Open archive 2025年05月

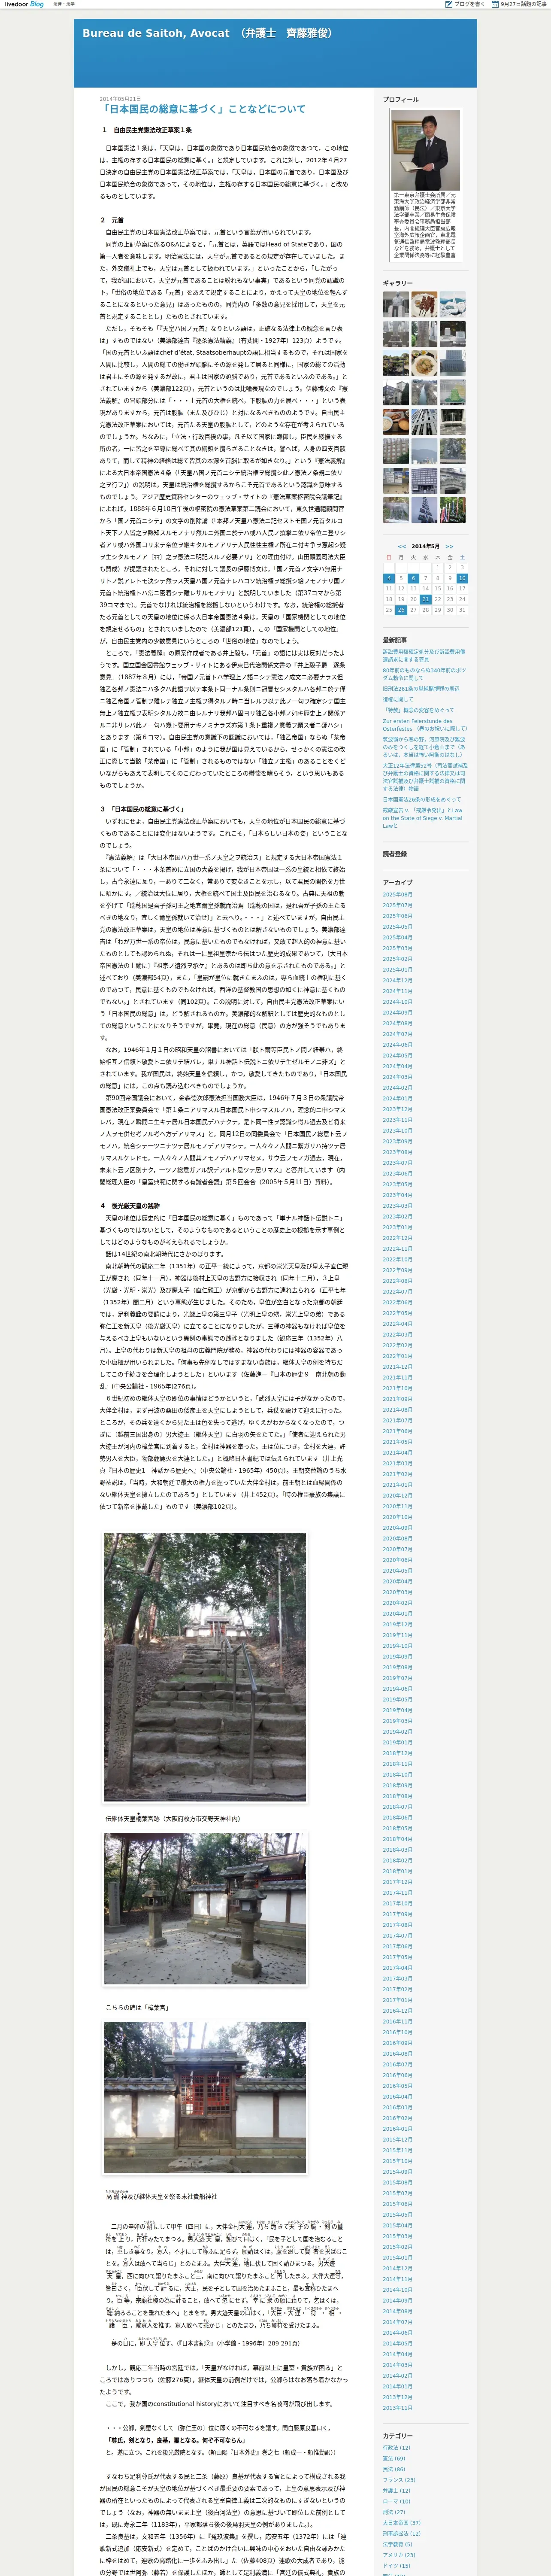(x=397, y=926)
